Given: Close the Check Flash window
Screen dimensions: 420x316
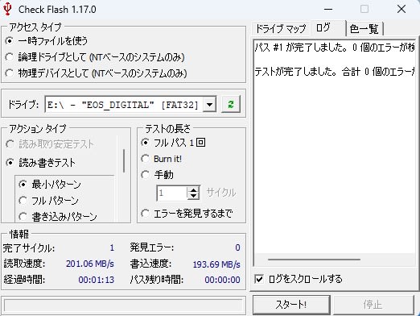Looking at the screenshot, I should (x=401, y=9).
